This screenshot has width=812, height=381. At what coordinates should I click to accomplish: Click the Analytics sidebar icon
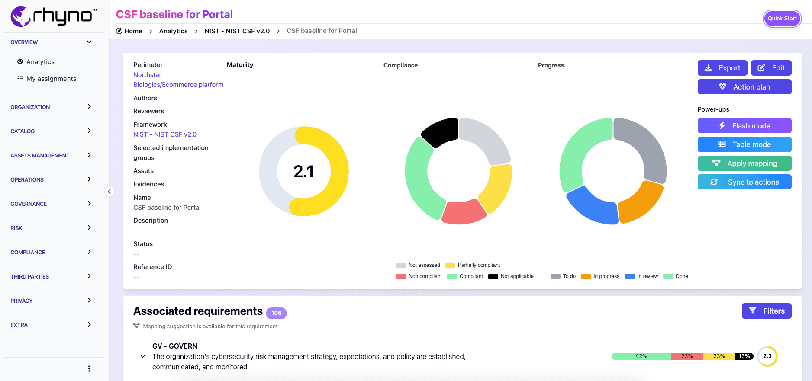[20, 62]
